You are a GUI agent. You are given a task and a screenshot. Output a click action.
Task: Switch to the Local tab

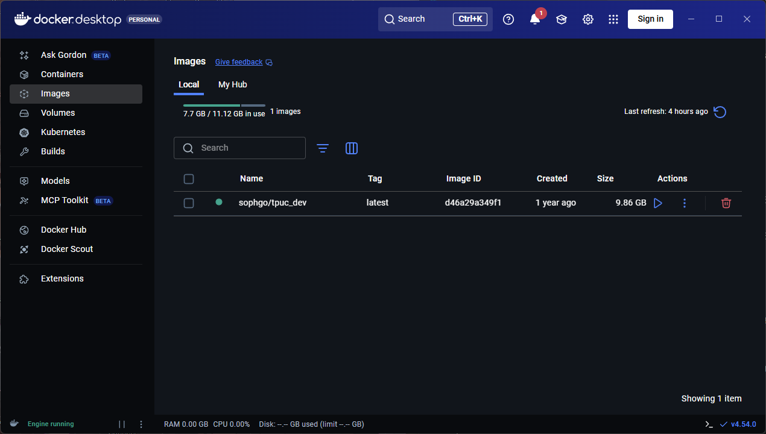pos(189,84)
